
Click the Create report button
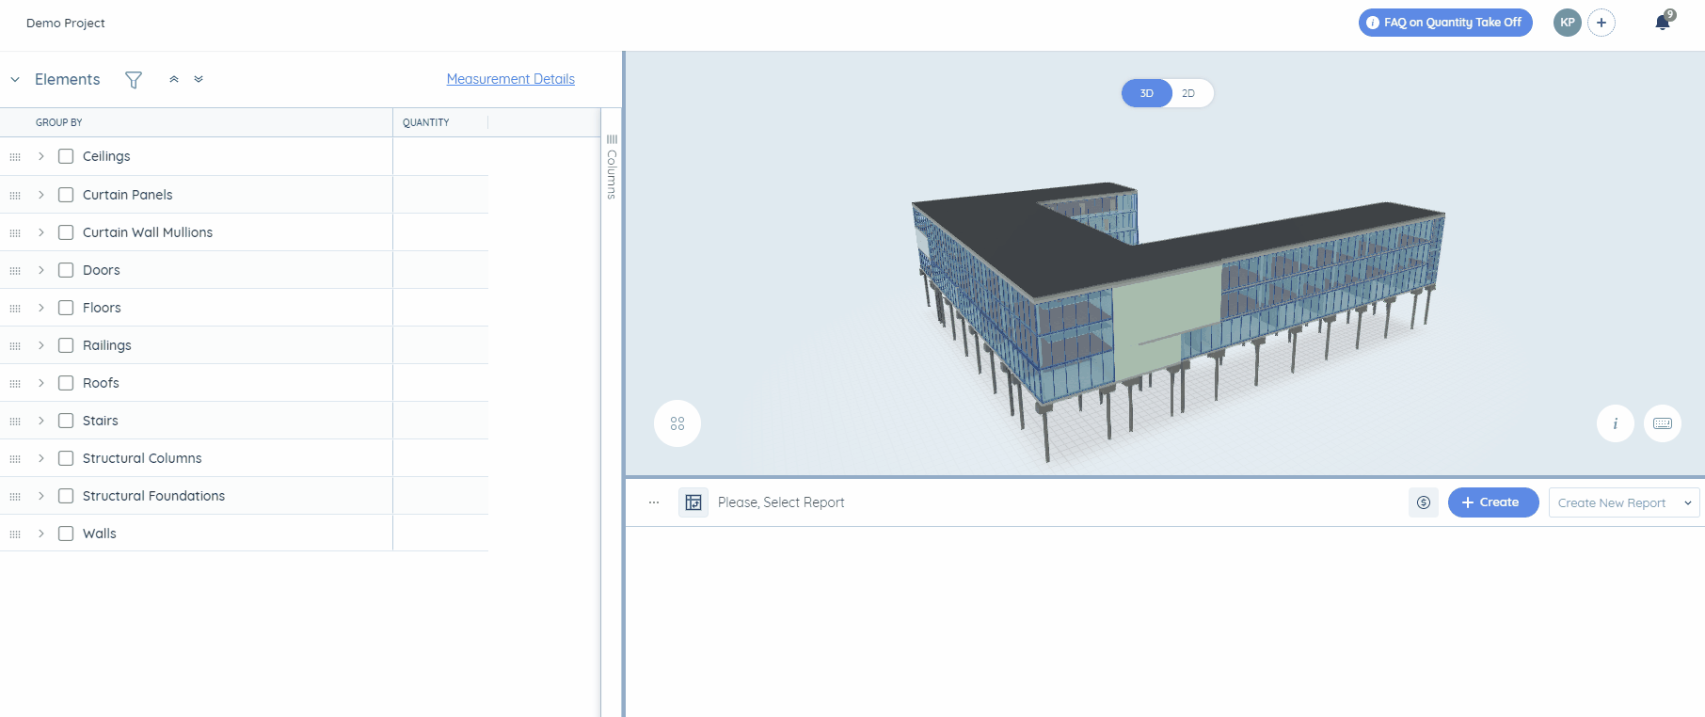(1493, 502)
